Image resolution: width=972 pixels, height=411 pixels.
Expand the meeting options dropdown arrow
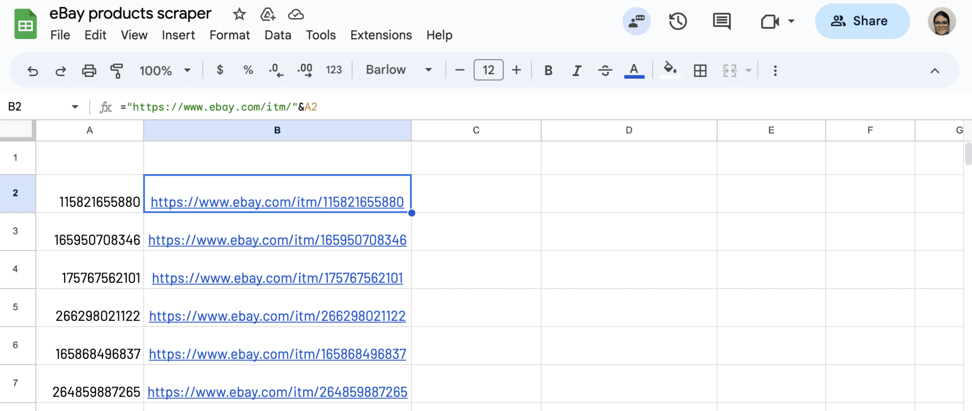791,21
